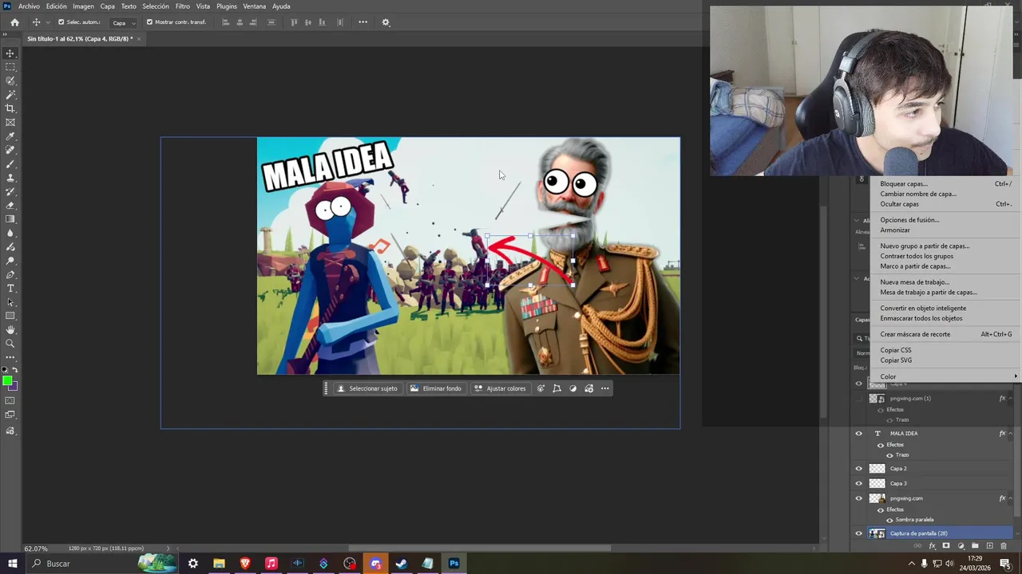Select the Horizontal Type tool
This screenshot has height=574, width=1022.
coord(10,288)
